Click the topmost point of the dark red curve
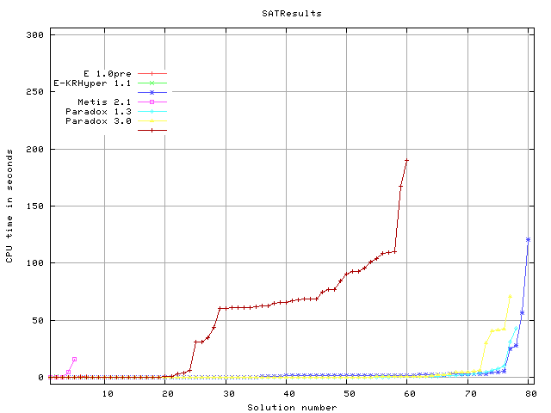The height and width of the screenshot is (413, 551). point(407,161)
